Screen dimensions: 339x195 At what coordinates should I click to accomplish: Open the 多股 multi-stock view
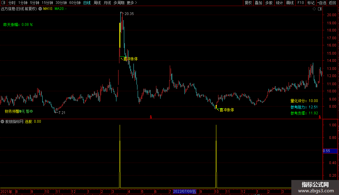pos(269,3)
